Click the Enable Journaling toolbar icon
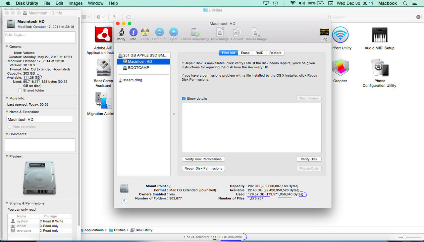 point(195,32)
